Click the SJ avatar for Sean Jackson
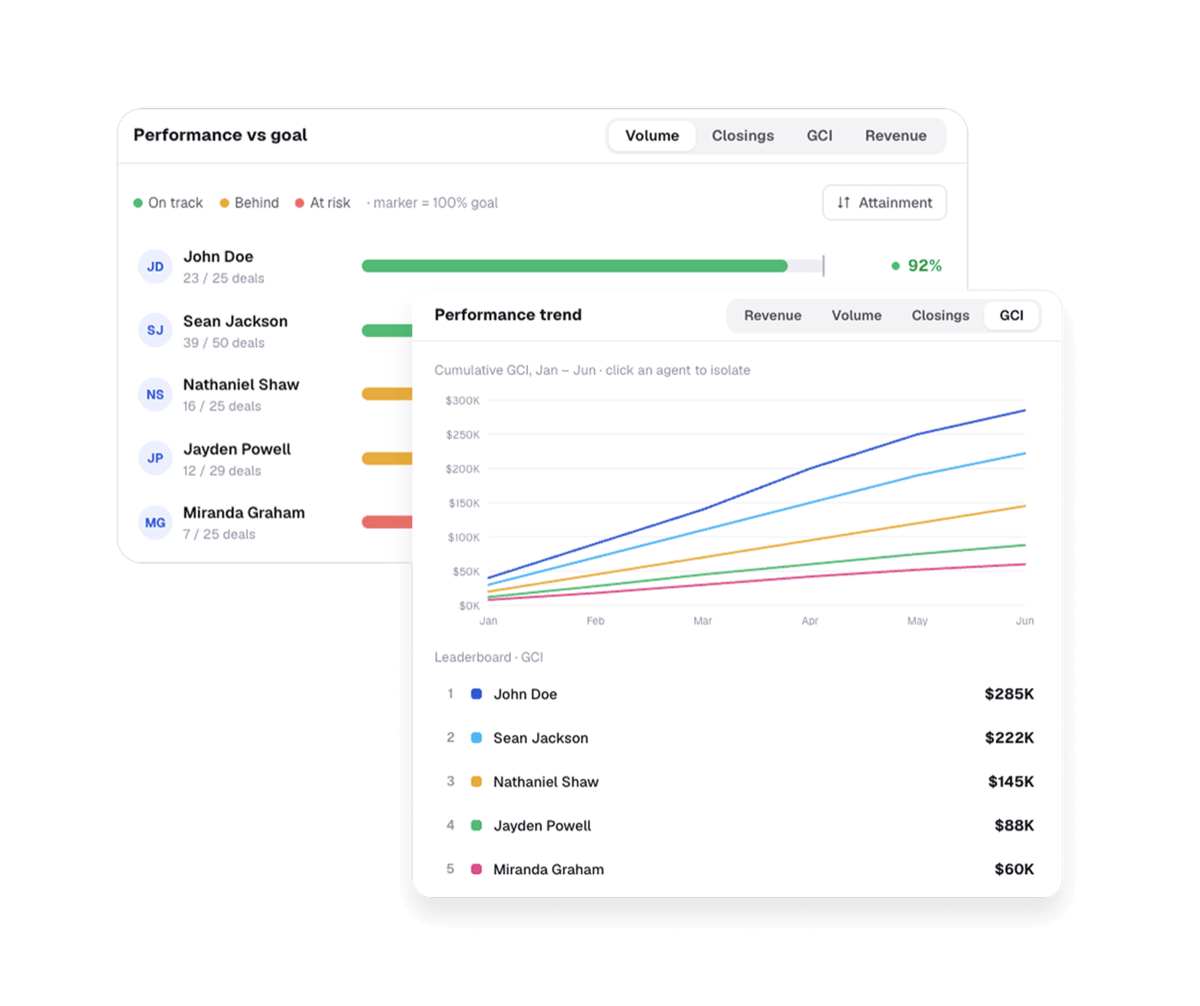 (155, 331)
